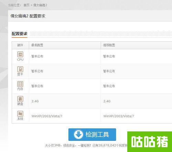Click the 大小仅3MB description text below button

point(86,145)
